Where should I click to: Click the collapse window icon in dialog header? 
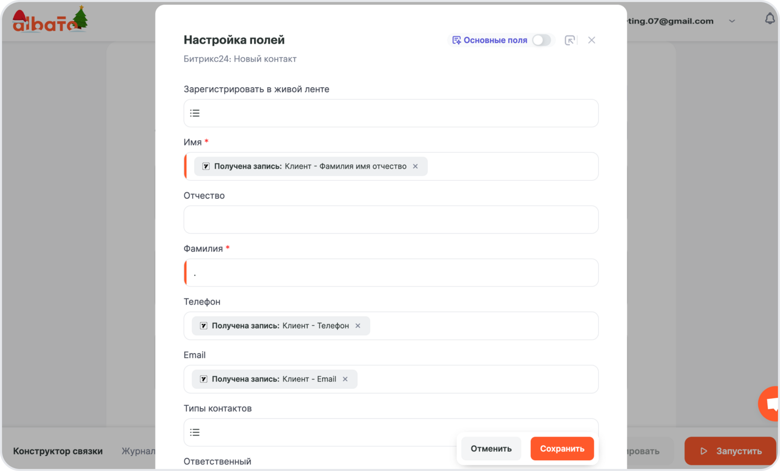coord(569,40)
